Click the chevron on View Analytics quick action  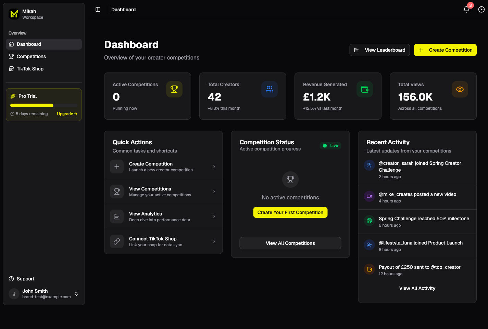pos(214,216)
